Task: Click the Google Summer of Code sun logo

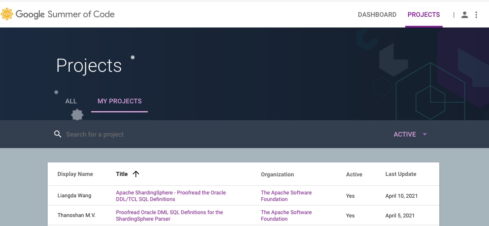Action: [x=7, y=14]
